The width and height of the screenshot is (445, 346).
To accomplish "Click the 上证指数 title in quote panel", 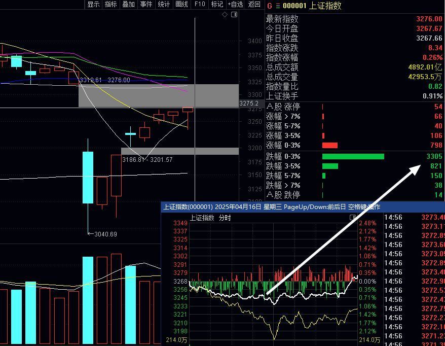I will coord(325,6).
